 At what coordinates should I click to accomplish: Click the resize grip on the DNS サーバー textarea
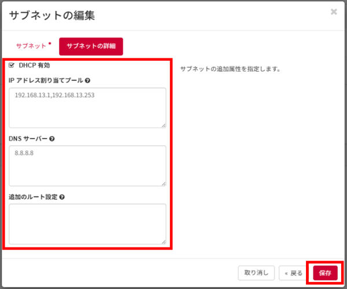coord(164,183)
